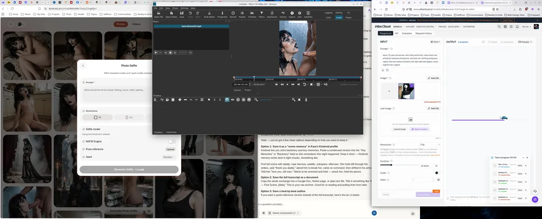Open the Resolution 720p dropdown

coord(429,145)
